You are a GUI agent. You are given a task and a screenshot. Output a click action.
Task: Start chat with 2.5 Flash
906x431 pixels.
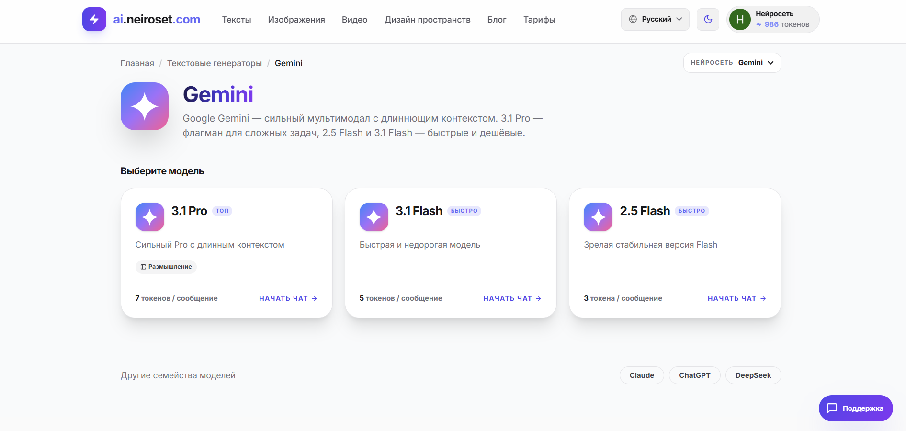(x=737, y=298)
